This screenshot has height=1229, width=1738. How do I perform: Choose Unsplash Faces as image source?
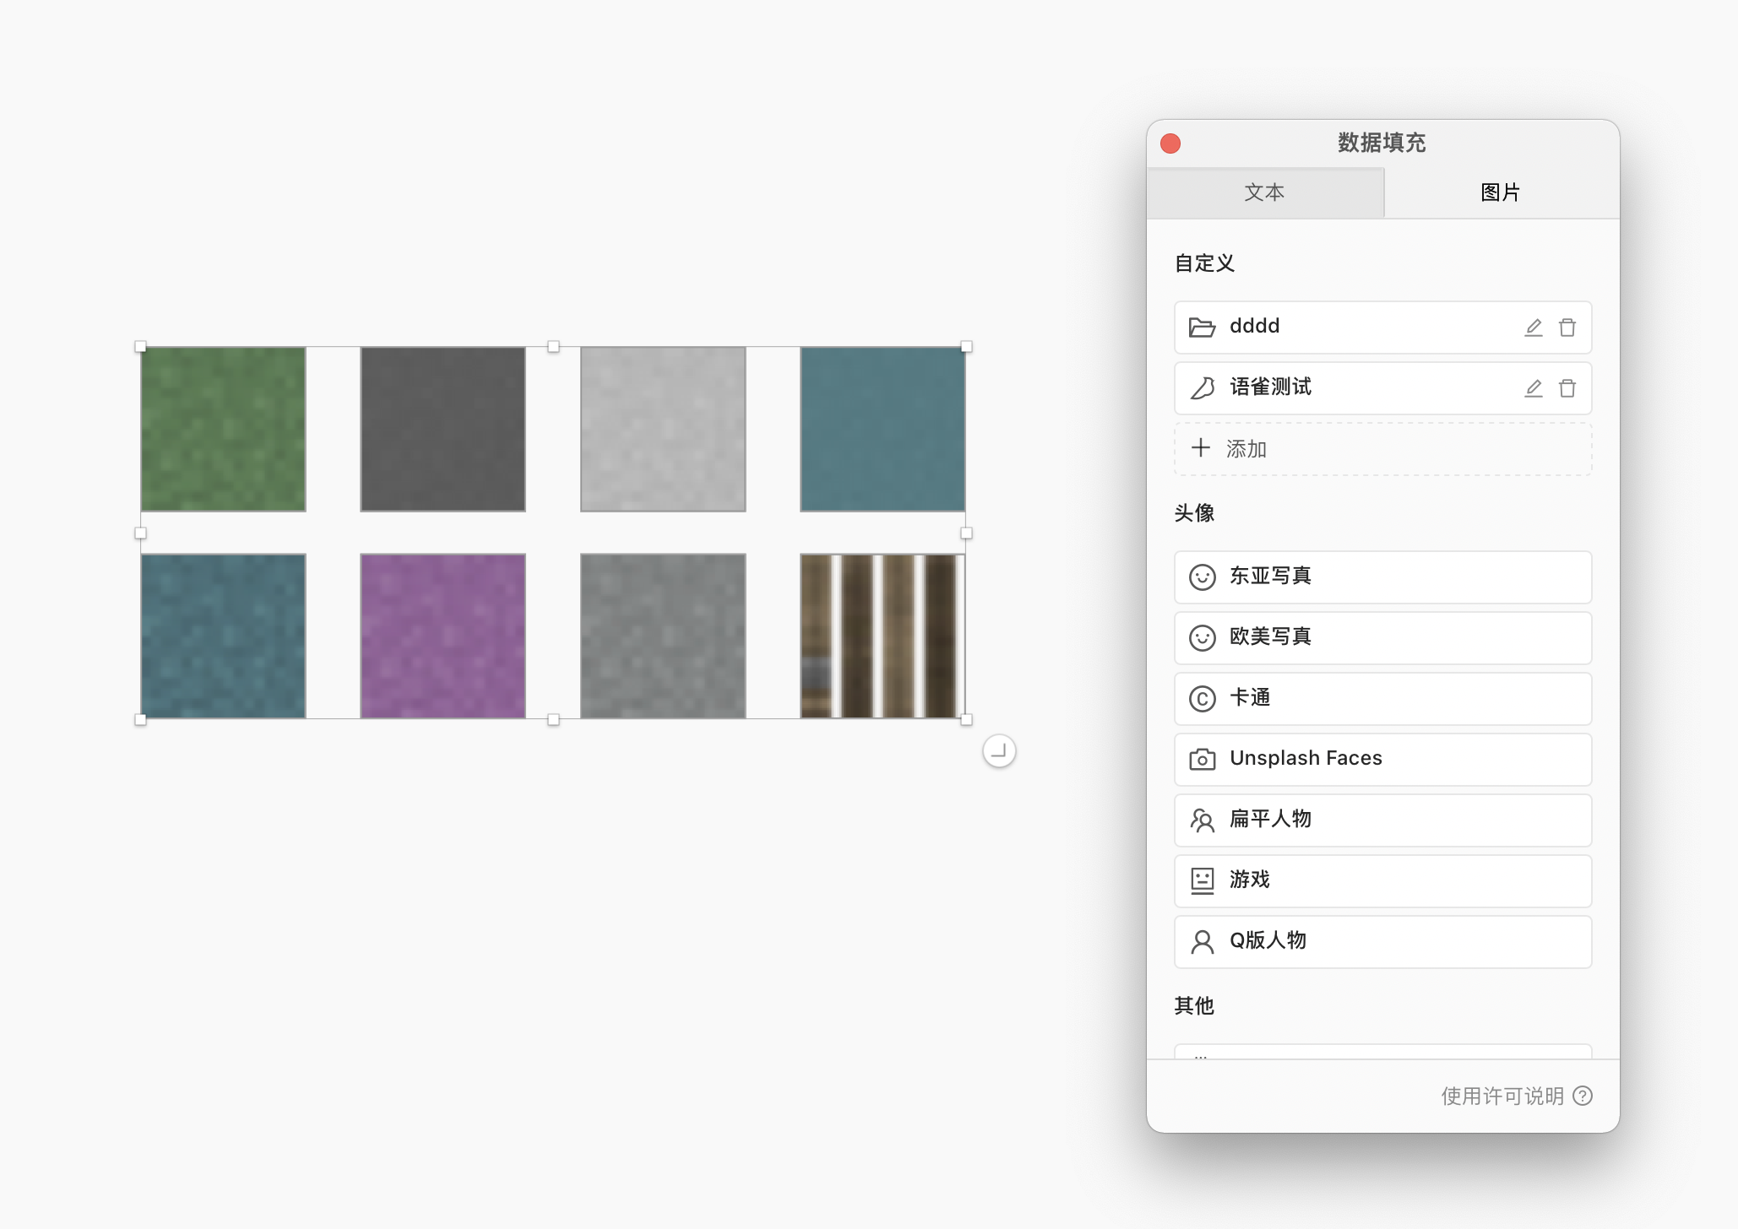click(1382, 759)
